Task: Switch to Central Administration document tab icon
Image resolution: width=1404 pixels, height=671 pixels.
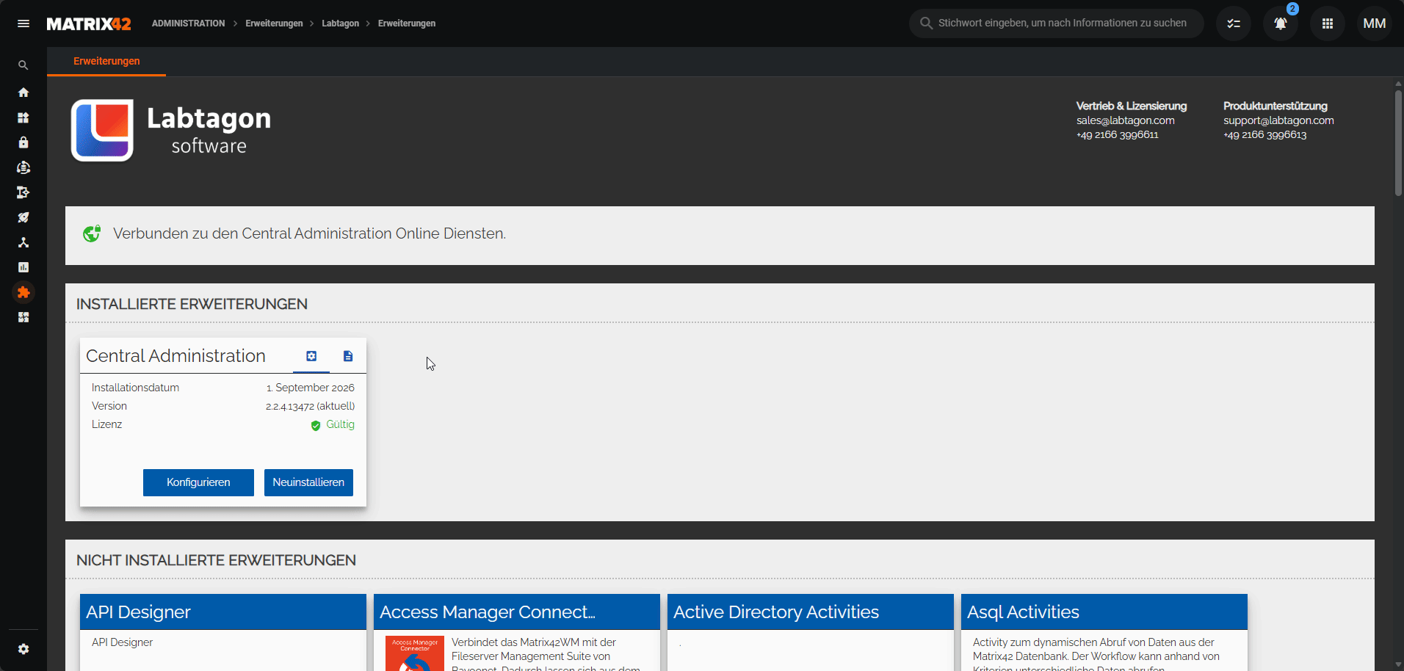Action: point(348,356)
